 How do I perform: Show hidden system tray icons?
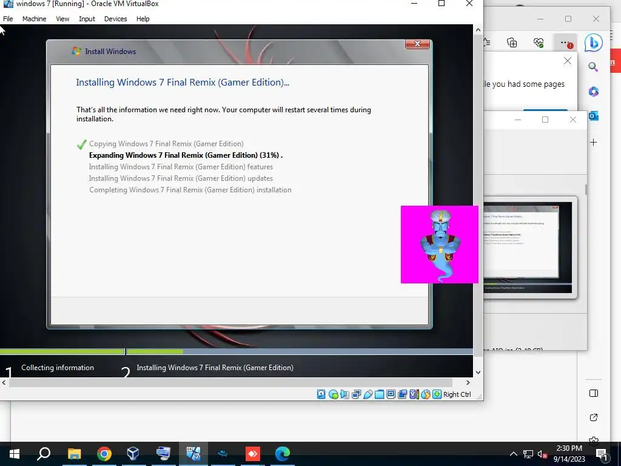click(513, 454)
